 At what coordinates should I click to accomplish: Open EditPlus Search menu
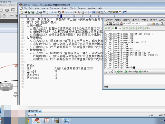tap(44, 8)
